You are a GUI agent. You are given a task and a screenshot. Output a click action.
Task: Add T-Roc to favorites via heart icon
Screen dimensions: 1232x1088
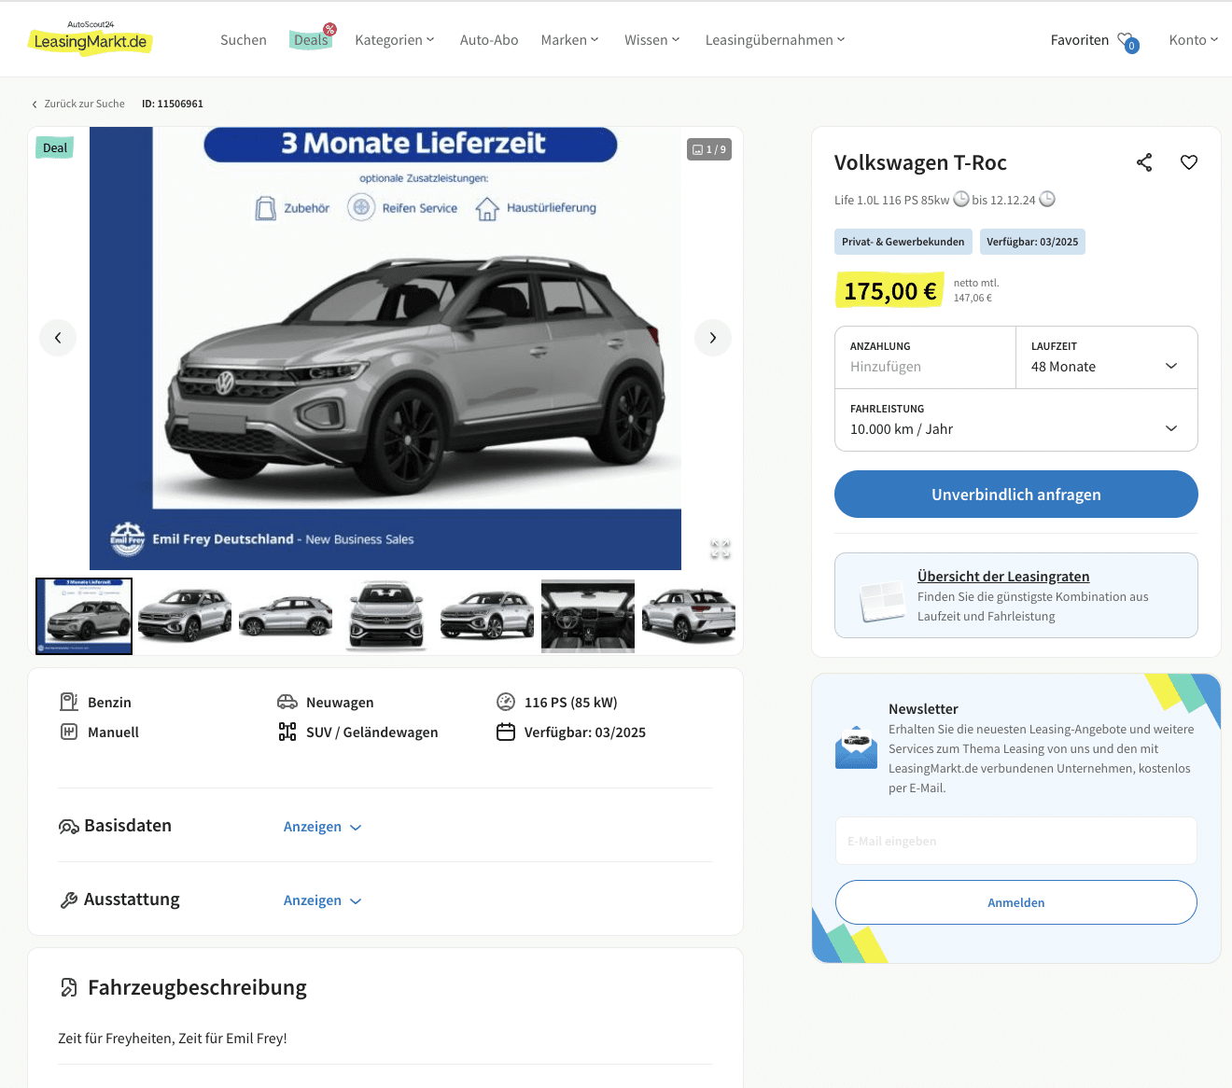pyautogui.click(x=1189, y=162)
